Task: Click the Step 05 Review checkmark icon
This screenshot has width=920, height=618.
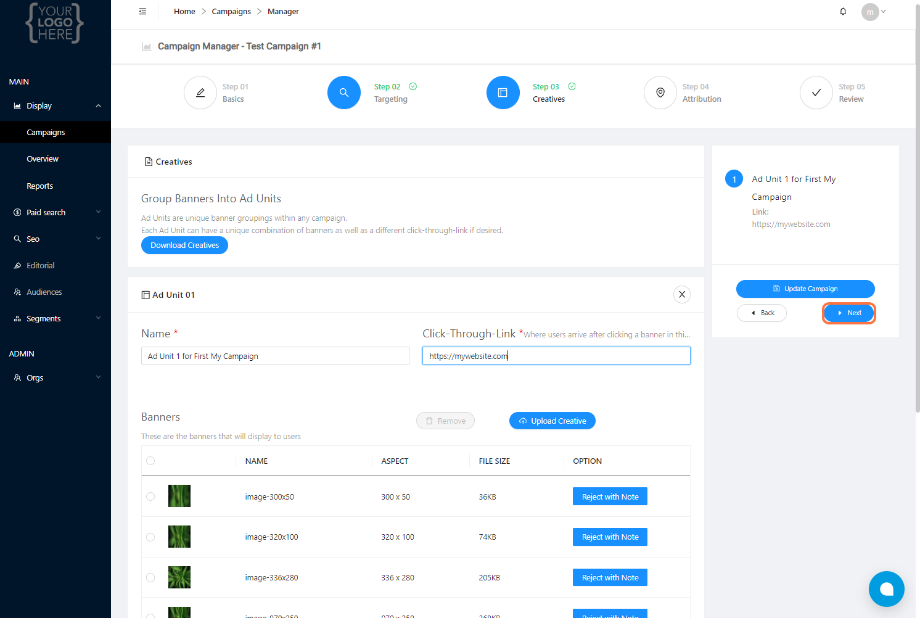Action: point(816,93)
